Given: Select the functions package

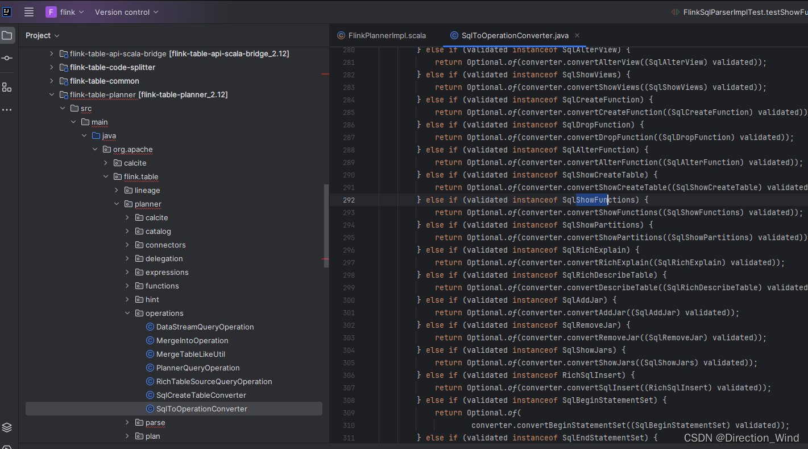Looking at the screenshot, I should (162, 286).
